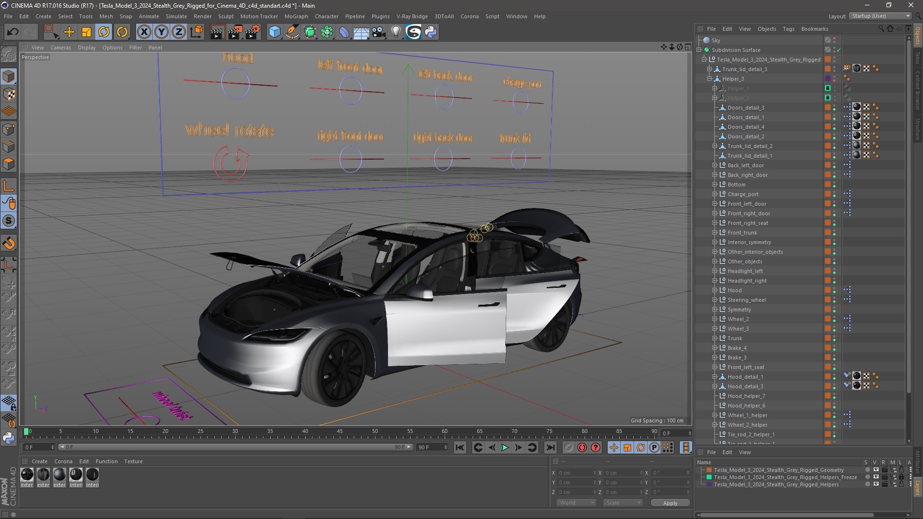
Task: Open the spline Pen tool
Action: 292,32
